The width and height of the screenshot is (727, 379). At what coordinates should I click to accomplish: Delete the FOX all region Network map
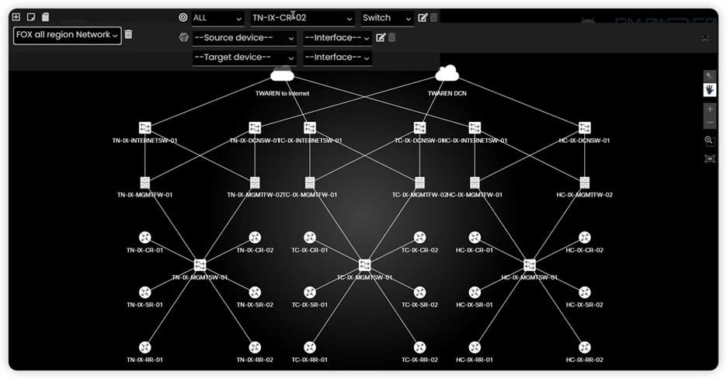coord(129,35)
